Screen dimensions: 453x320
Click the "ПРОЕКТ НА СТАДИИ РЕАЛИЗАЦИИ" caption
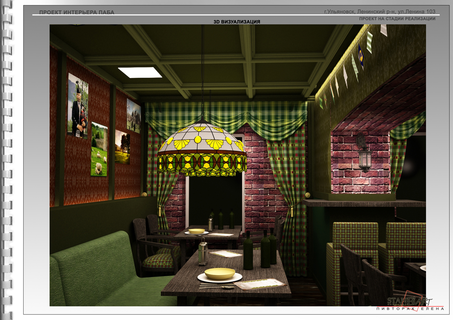[397, 19]
